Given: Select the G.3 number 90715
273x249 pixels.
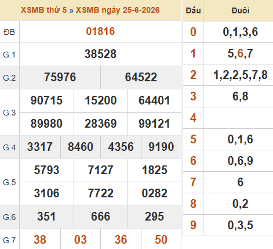Looking at the screenshot, I should 46,100.
